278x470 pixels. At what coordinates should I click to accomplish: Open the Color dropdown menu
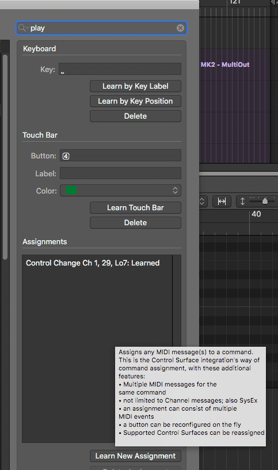pos(120,190)
